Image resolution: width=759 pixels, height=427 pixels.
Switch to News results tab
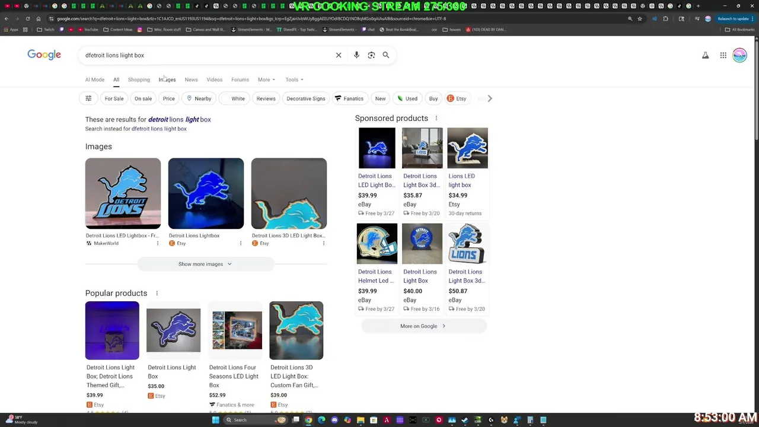[x=191, y=79]
